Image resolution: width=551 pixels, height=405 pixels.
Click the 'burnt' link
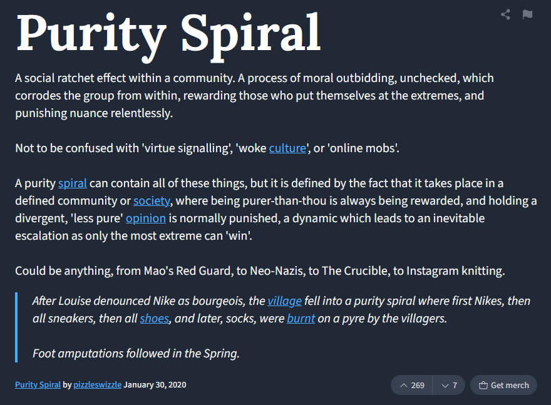(x=301, y=319)
